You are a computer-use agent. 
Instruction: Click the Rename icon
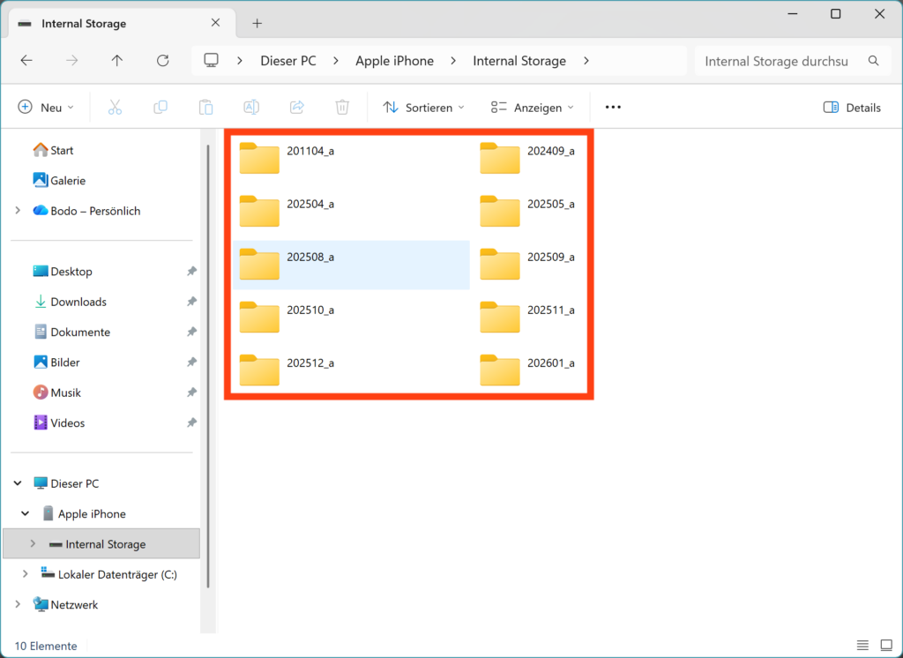(x=250, y=107)
